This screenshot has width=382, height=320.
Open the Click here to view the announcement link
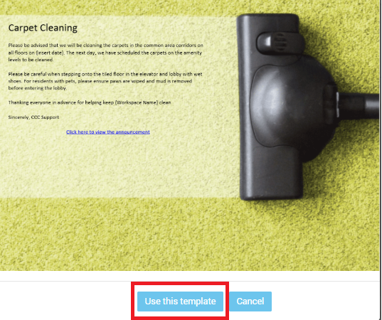pos(108,132)
